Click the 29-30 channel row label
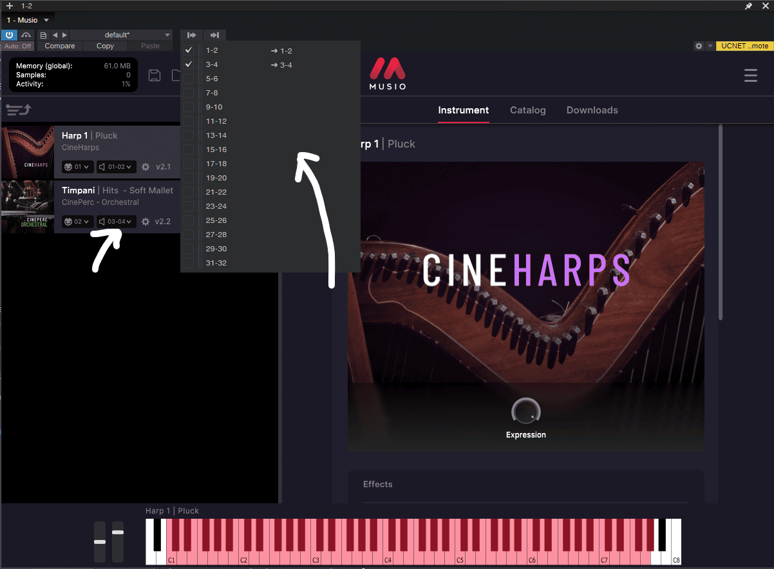774x569 pixels. [x=216, y=249]
